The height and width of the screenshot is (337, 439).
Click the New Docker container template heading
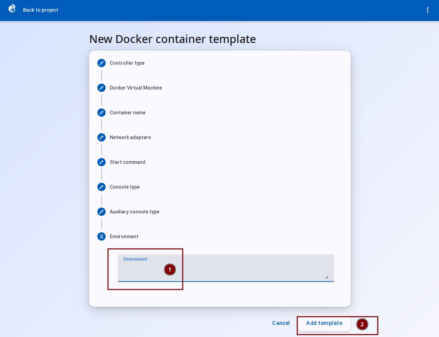point(172,39)
